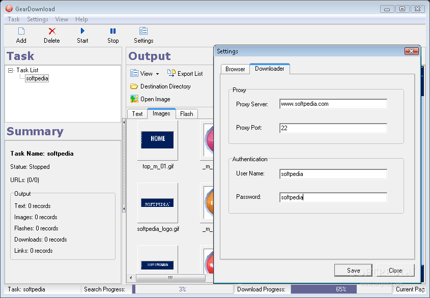The width and height of the screenshot is (430, 298).
Task: Select the Downloader tab in Settings
Action: click(270, 69)
